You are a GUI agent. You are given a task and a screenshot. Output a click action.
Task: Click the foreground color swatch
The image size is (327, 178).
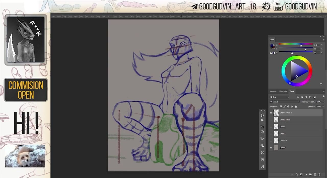click(x=272, y=46)
